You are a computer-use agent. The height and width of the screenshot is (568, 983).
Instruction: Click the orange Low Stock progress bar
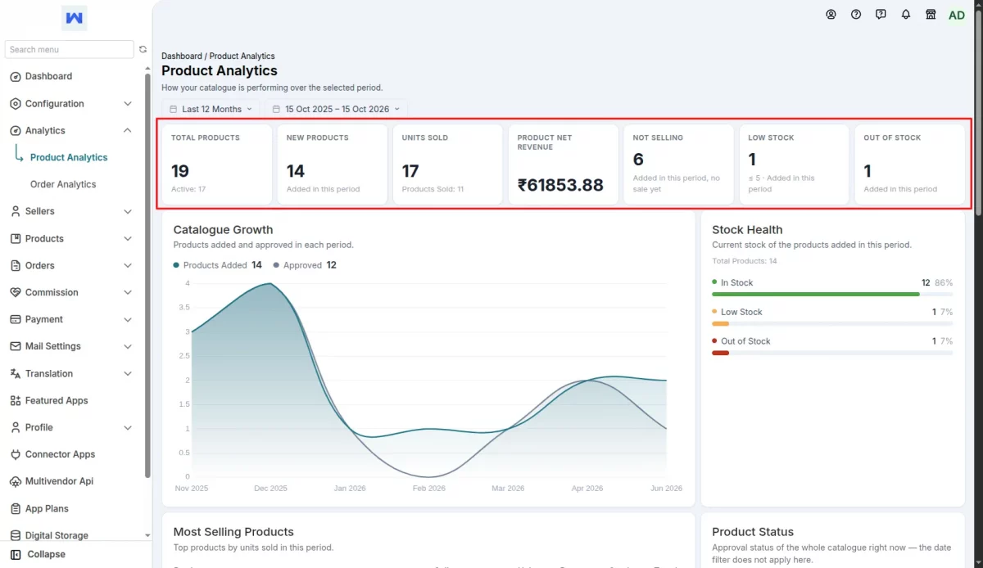pos(721,323)
